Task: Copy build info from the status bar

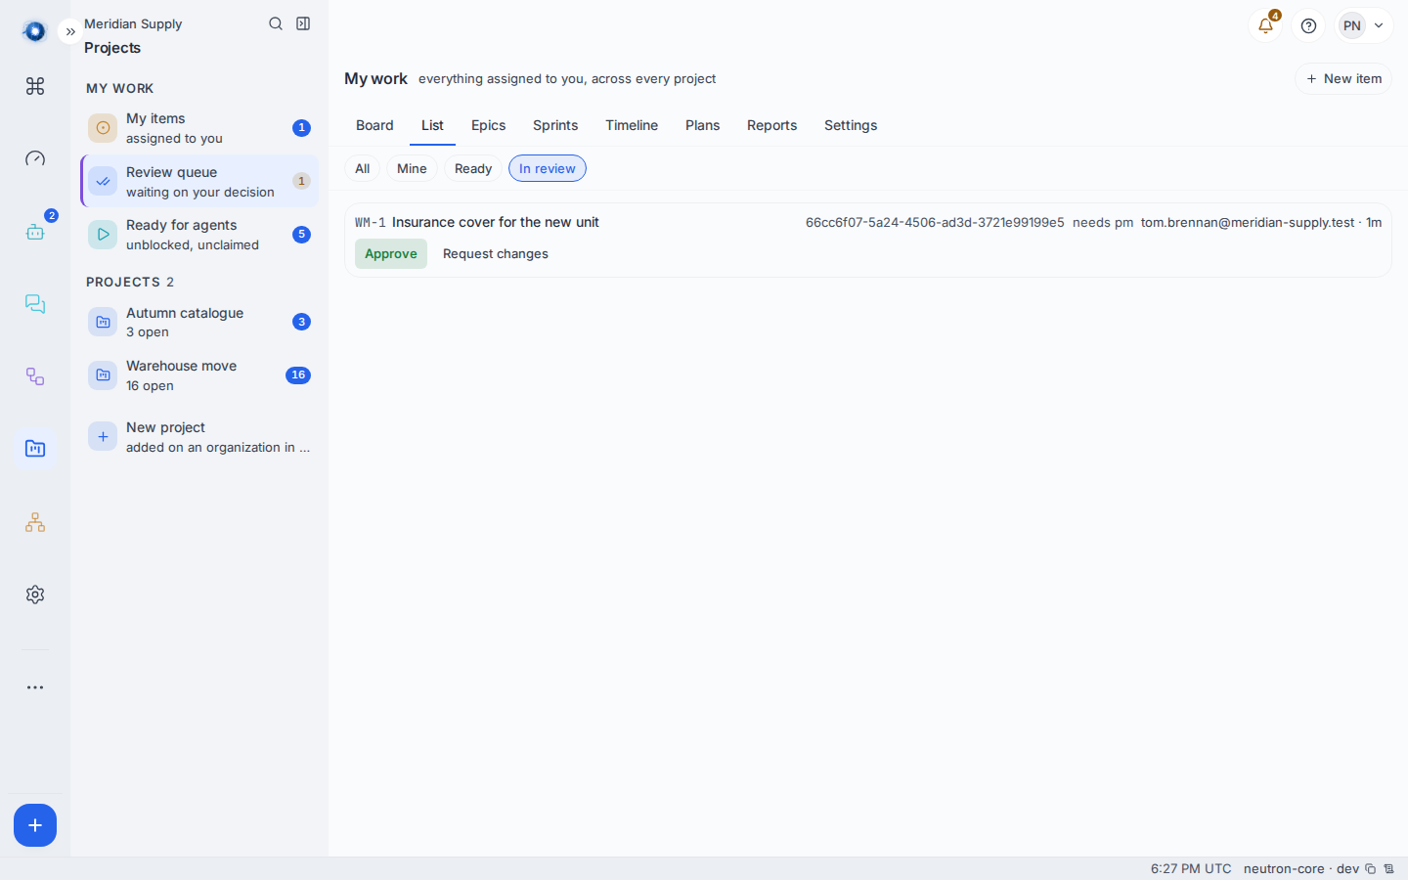Action: (1371, 868)
